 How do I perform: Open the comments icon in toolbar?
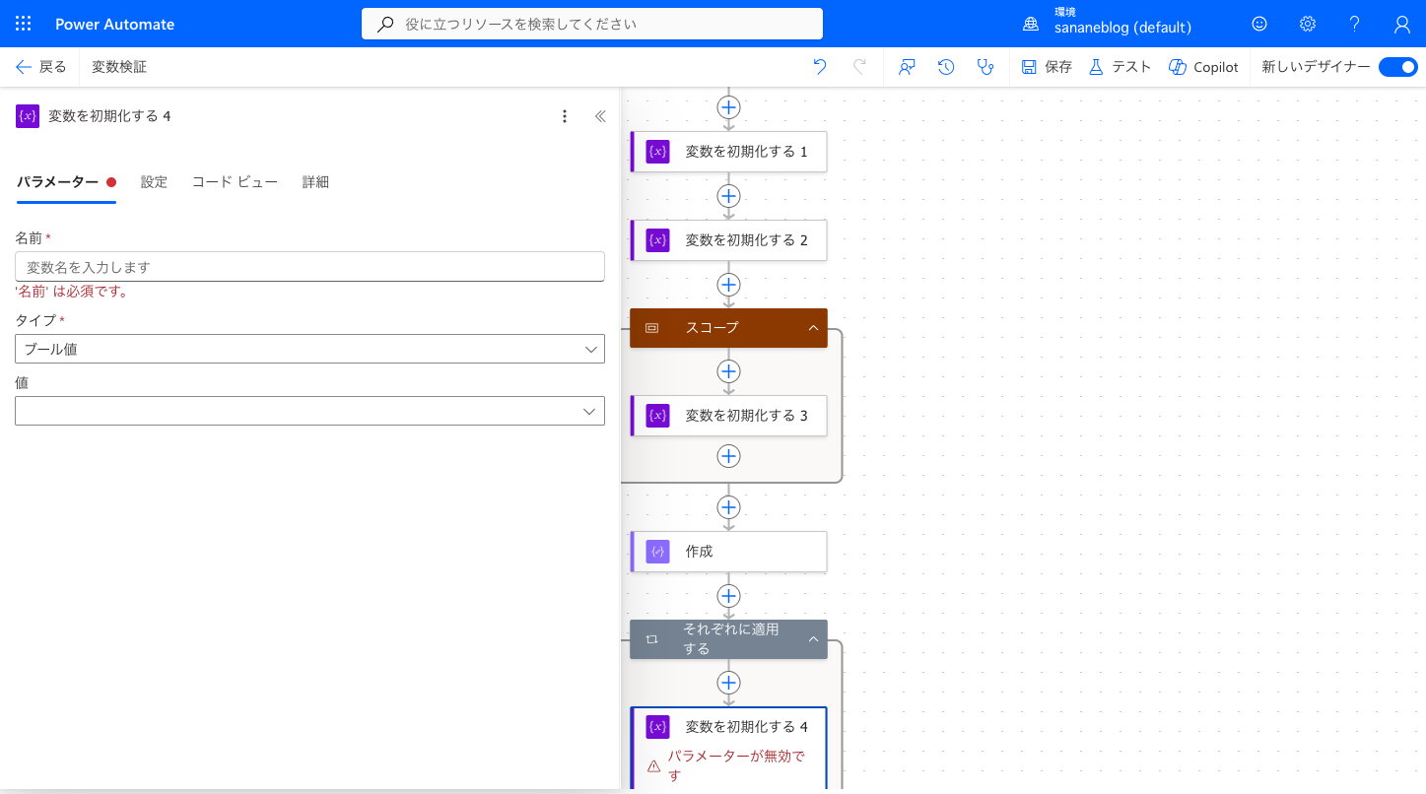(908, 67)
